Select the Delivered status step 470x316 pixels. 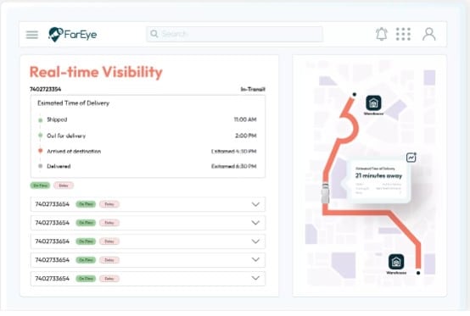point(59,166)
